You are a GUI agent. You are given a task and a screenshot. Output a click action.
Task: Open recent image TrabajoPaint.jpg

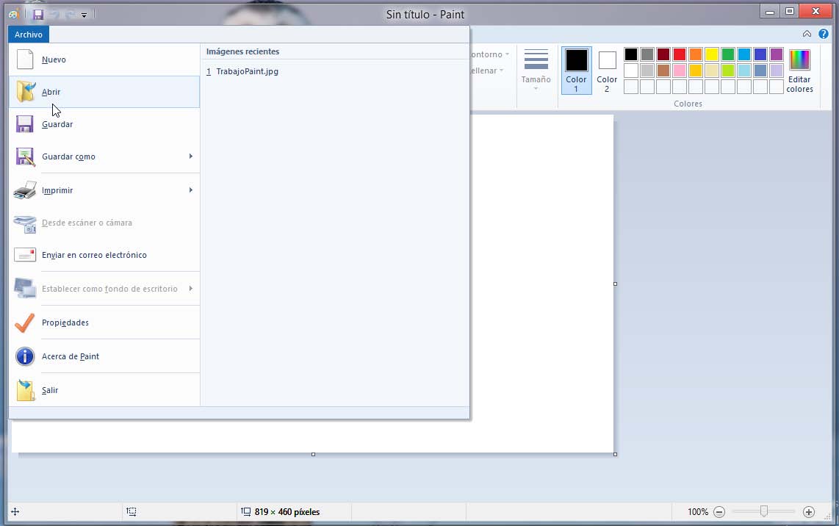click(x=247, y=71)
